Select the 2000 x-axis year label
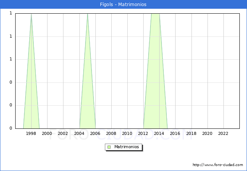The image size is (247, 171). tap(47, 133)
